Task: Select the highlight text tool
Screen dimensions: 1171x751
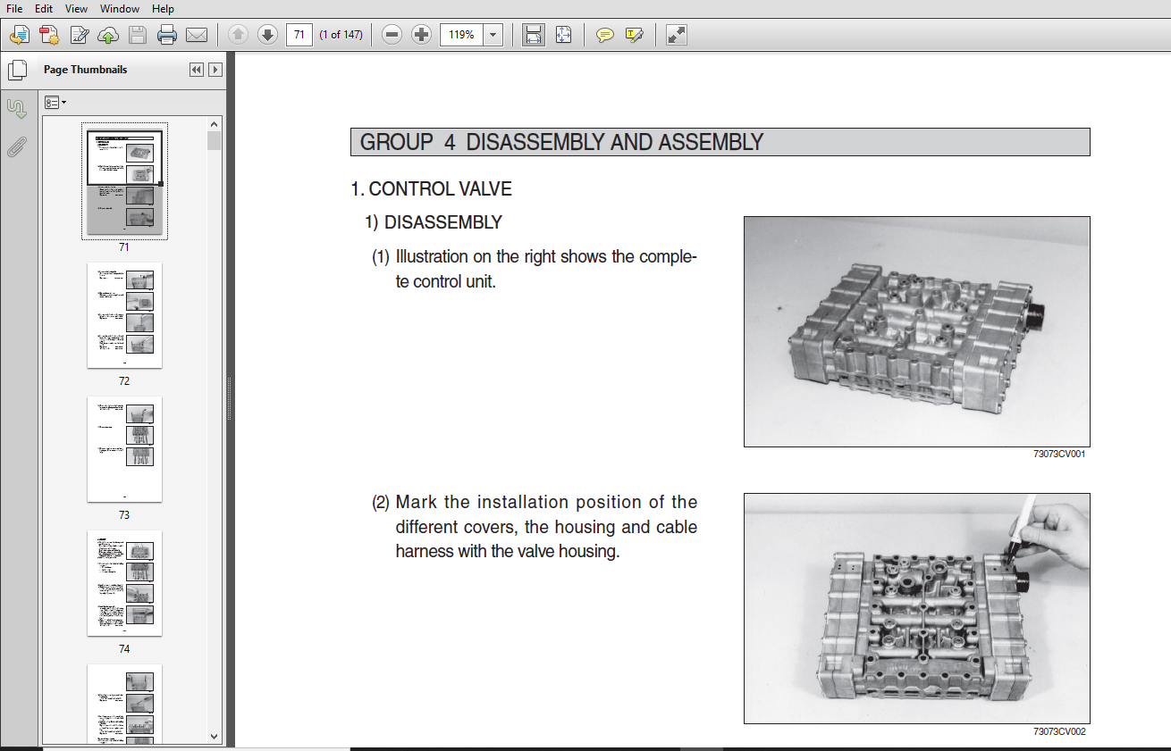Action: click(635, 35)
